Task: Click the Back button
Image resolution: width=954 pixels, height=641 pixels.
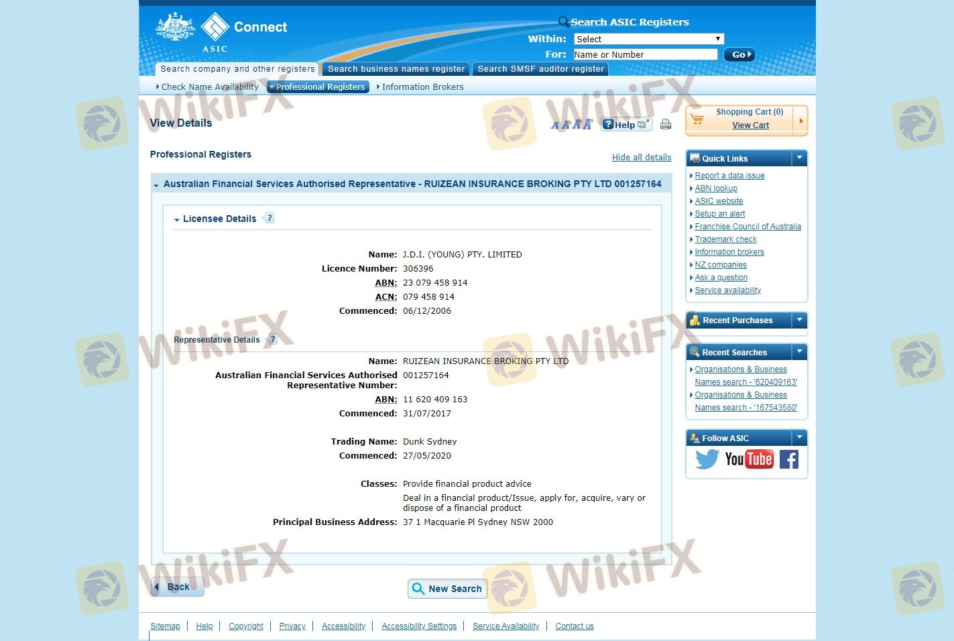Action: pyautogui.click(x=177, y=587)
